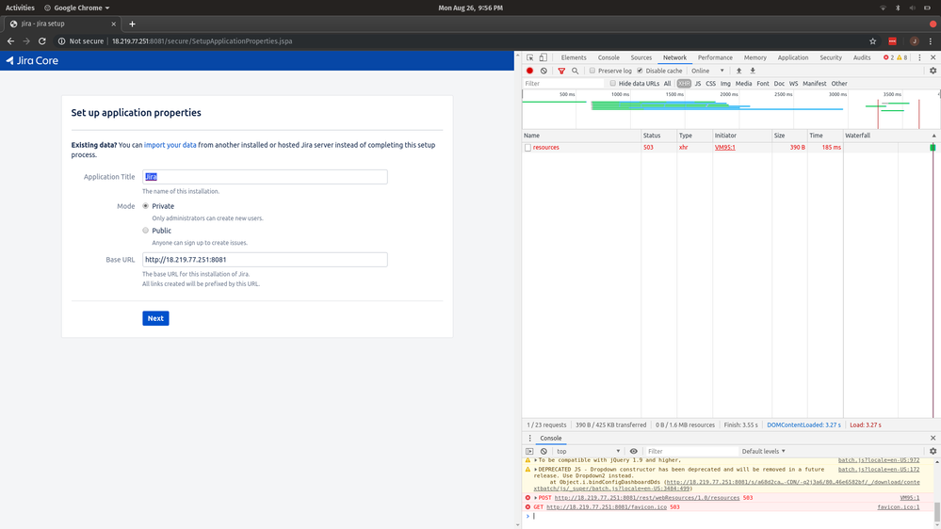Close the DevTools panel
The height and width of the screenshot is (529, 941).
(x=933, y=57)
